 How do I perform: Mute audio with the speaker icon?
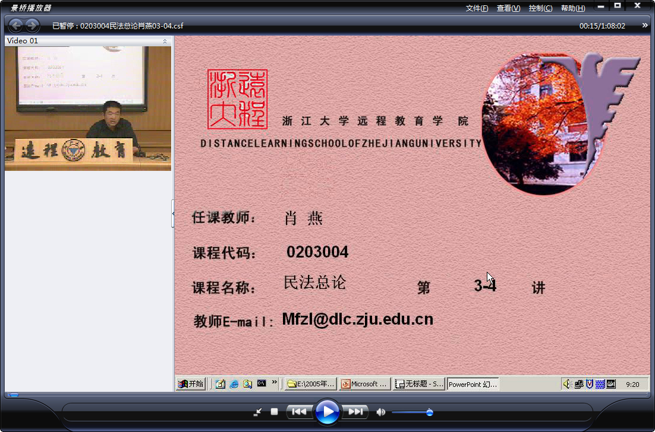[x=380, y=412]
